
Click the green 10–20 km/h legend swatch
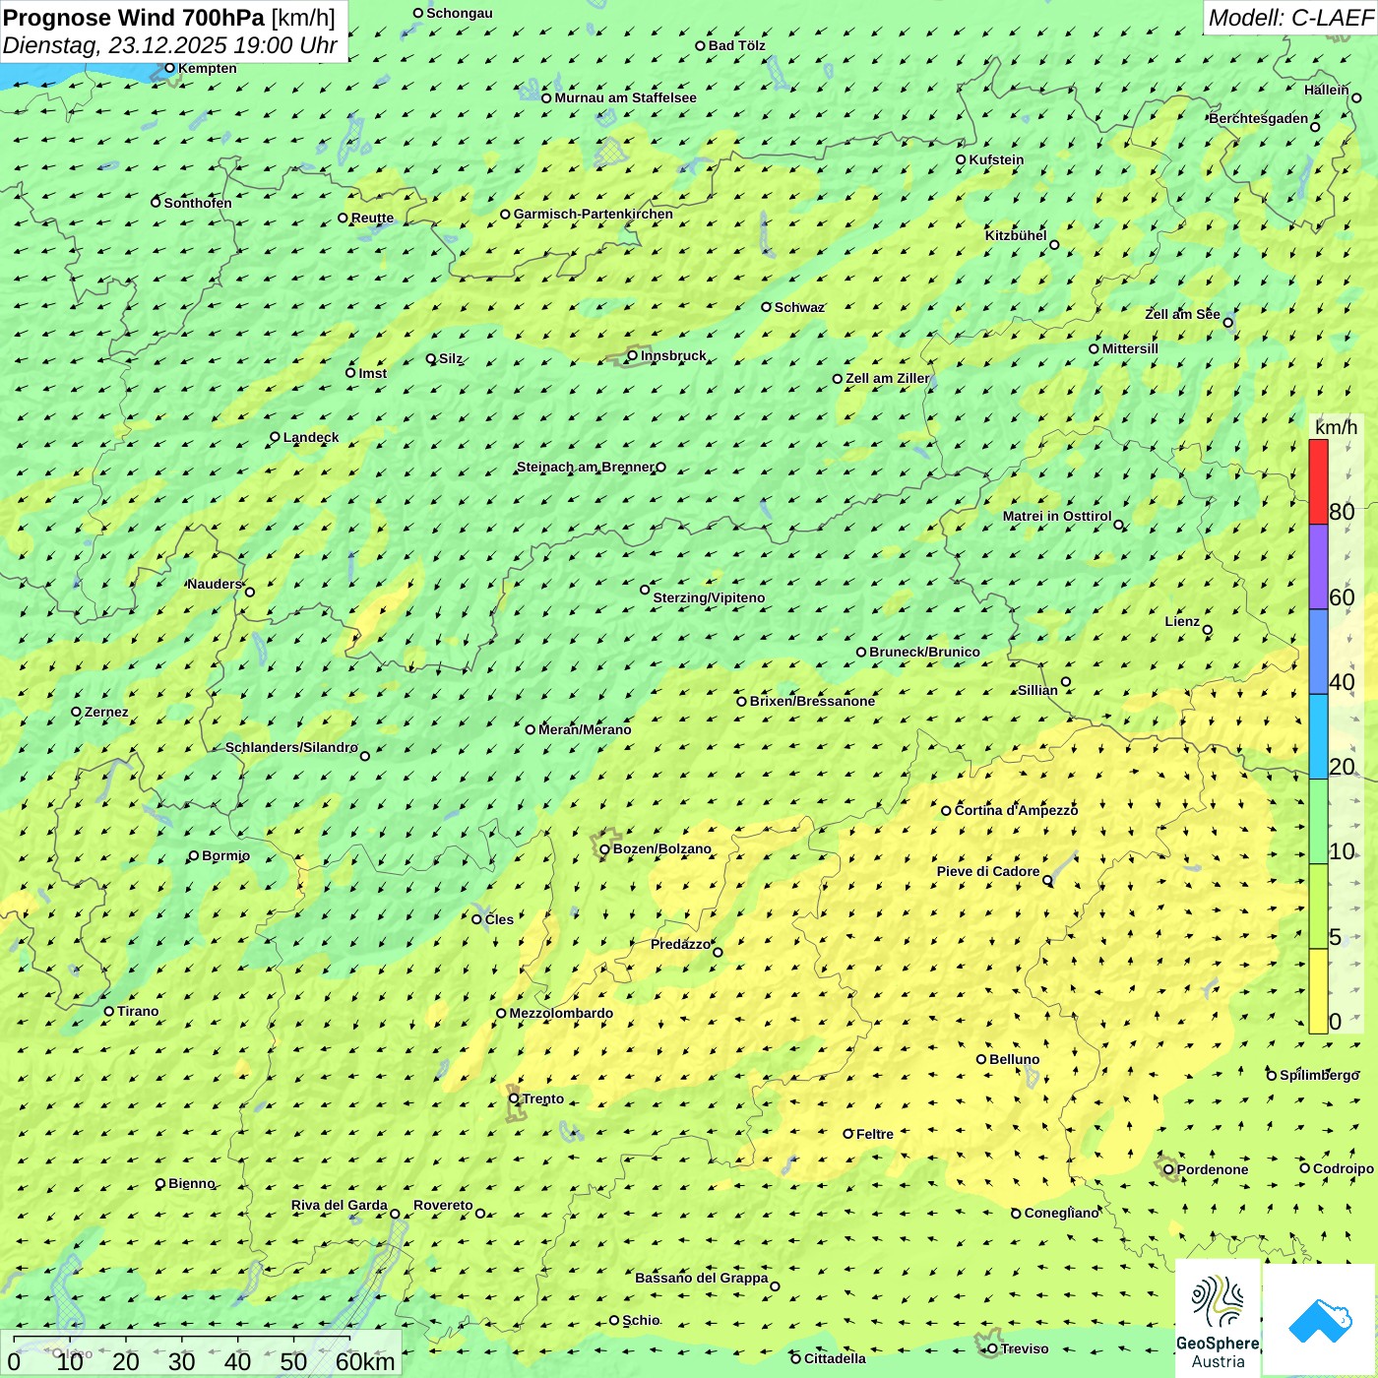1318,822
